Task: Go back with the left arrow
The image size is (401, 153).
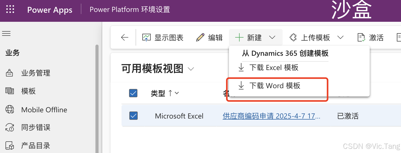Action: pos(125,38)
